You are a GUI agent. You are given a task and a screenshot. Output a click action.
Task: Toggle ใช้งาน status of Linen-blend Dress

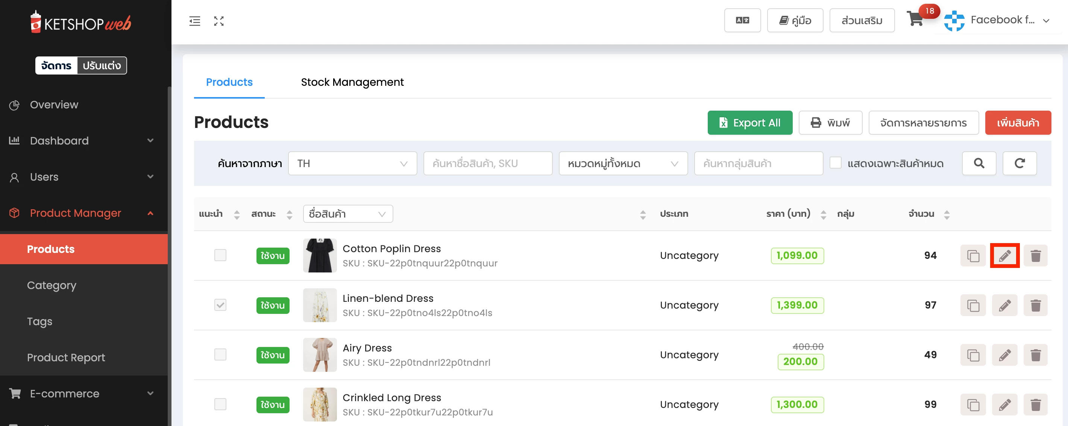point(273,305)
